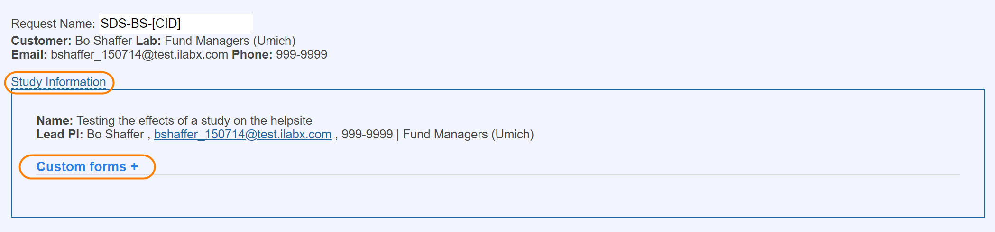Click Fund Managers (Umich) in Lead PI line
The height and width of the screenshot is (232, 995).
click(x=468, y=135)
